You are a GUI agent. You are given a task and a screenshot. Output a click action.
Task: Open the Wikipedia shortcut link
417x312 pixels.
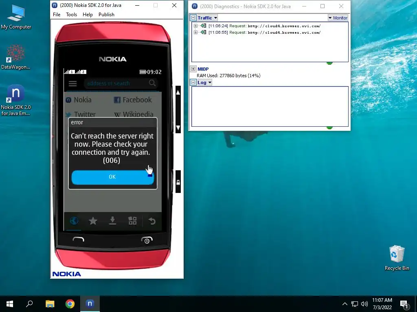tap(134, 114)
